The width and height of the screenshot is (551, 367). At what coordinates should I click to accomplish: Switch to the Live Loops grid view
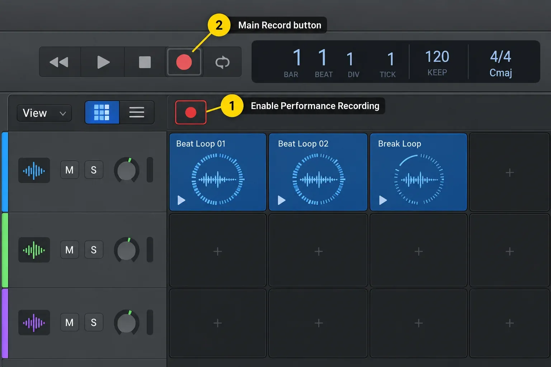[x=102, y=112]
